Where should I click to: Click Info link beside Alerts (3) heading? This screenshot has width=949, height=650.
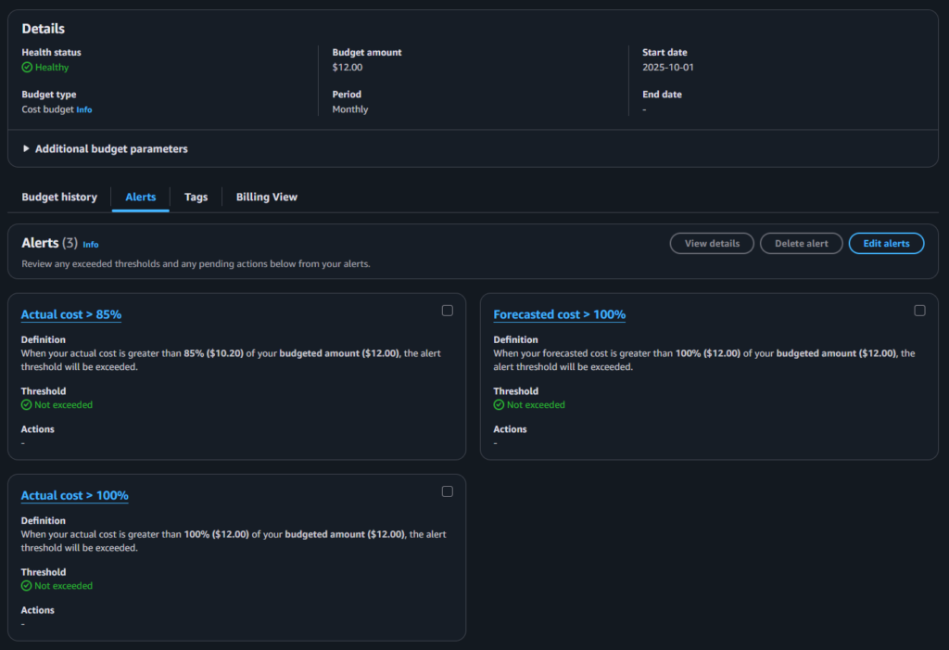coord(91,245)
